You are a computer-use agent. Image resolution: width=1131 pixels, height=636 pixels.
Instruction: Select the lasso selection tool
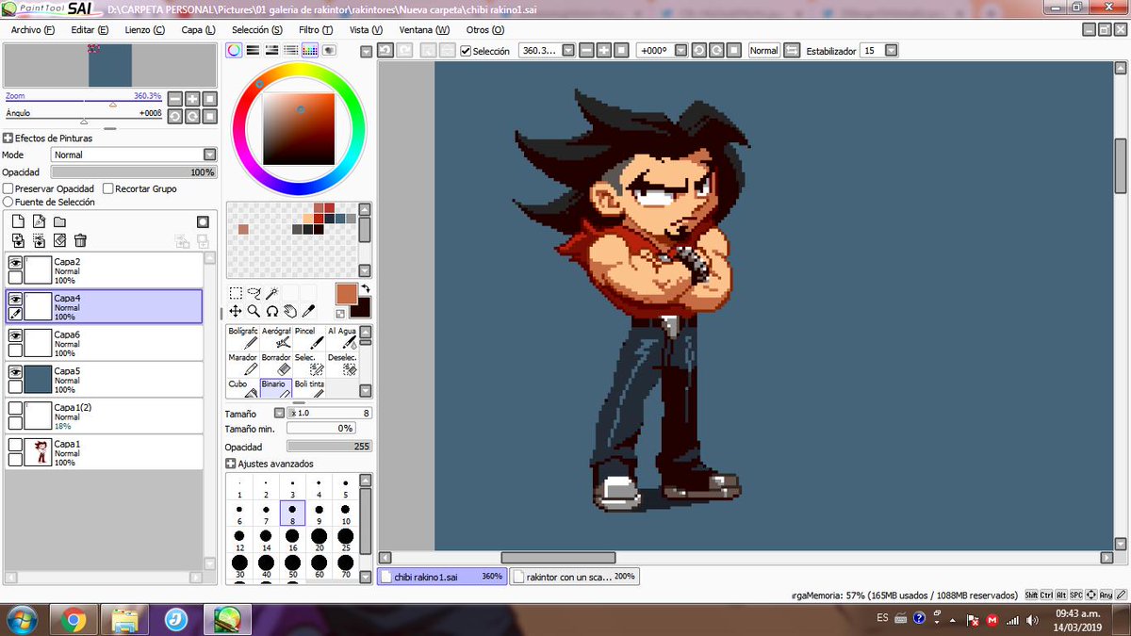point(254,293)
